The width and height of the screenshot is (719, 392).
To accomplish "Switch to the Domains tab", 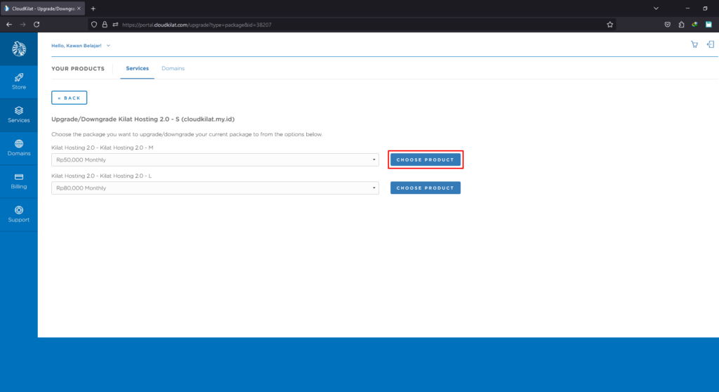I will pos(173,68).
